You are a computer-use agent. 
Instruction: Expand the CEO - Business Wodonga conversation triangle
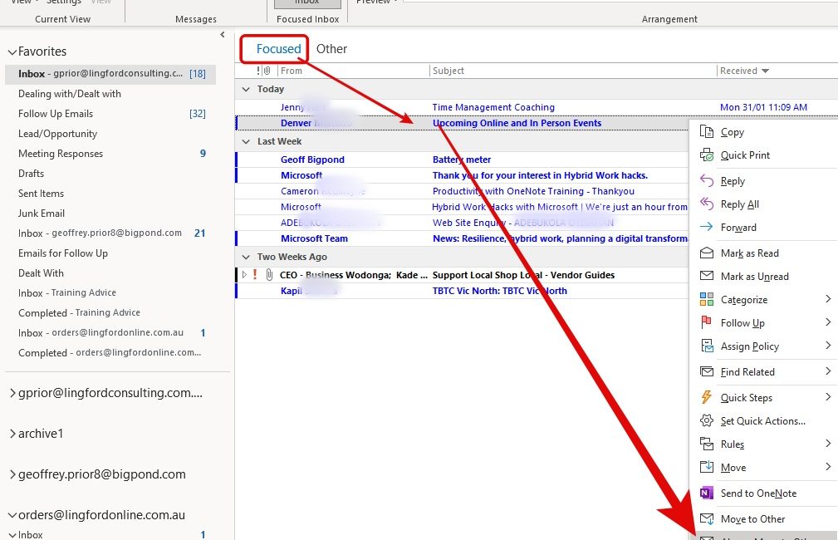point(244,275)
